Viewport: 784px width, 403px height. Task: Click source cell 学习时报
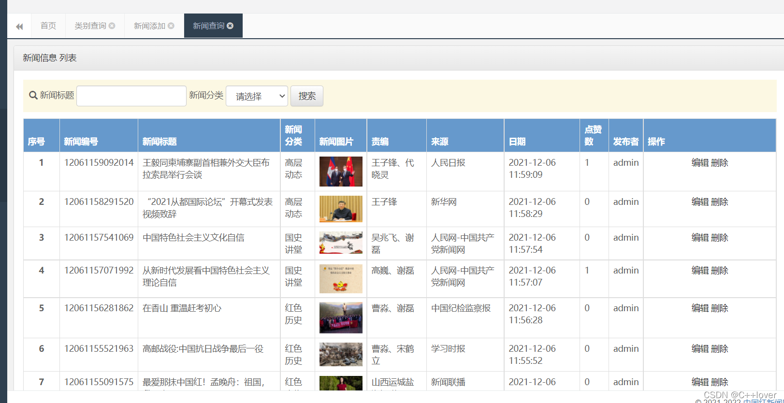tap(448, 349)
